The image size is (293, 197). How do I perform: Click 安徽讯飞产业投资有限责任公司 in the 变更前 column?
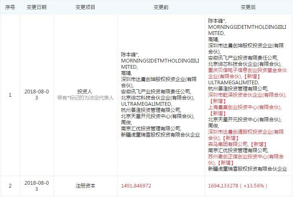pos(155,91)
